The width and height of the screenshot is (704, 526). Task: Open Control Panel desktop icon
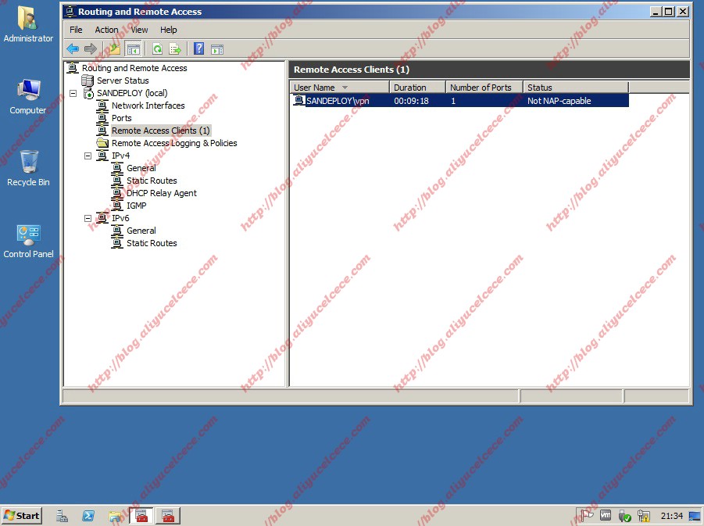click(28, 241)
